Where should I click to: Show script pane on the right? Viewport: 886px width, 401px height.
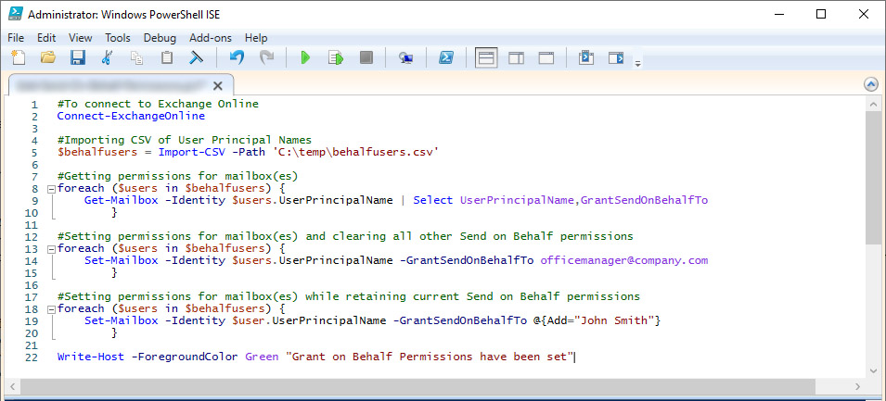(517, 57)
